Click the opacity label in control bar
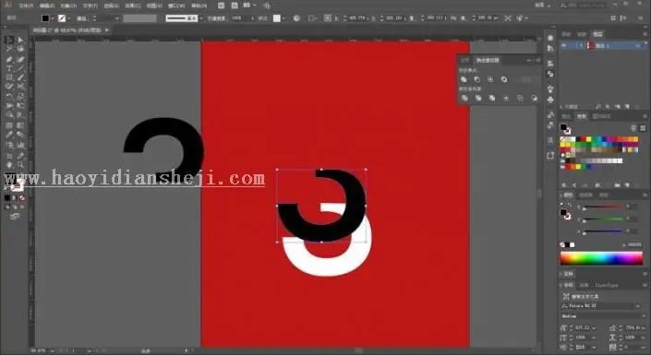651x355 pixels. pyautogui.click(x=216, y=18)
